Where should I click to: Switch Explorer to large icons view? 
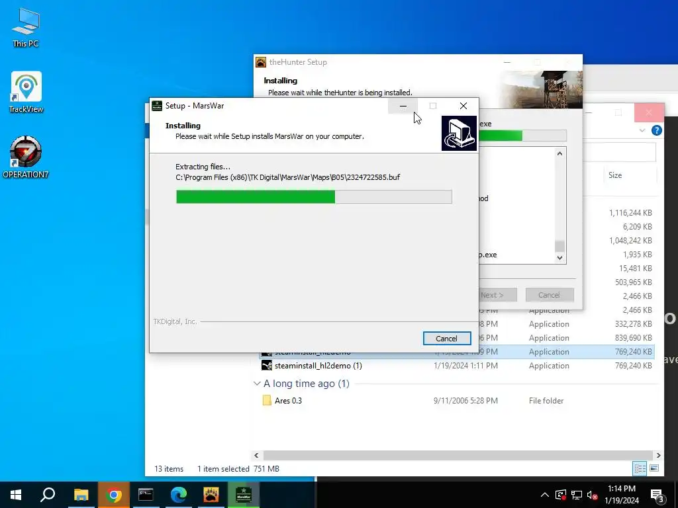click(x=654, y=468)
